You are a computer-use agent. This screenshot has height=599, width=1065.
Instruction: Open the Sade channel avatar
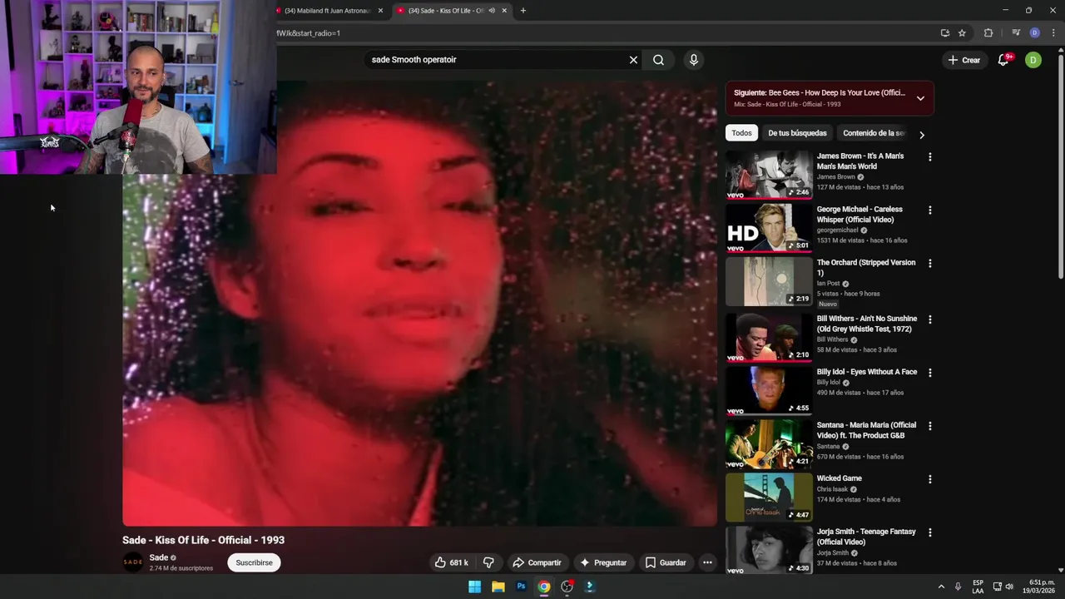point(133,562)
